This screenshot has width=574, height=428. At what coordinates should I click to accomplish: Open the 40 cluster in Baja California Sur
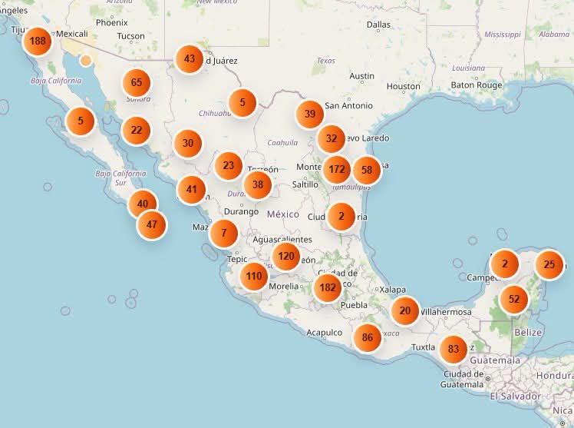[143, 204]
